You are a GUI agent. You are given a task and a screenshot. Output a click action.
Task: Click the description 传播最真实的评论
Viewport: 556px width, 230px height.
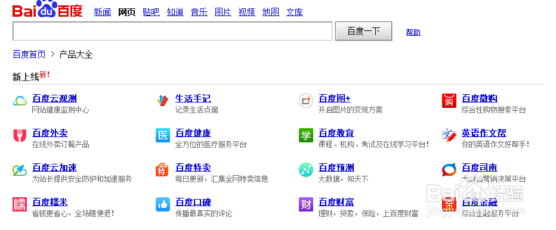click(x=204, y=213)
